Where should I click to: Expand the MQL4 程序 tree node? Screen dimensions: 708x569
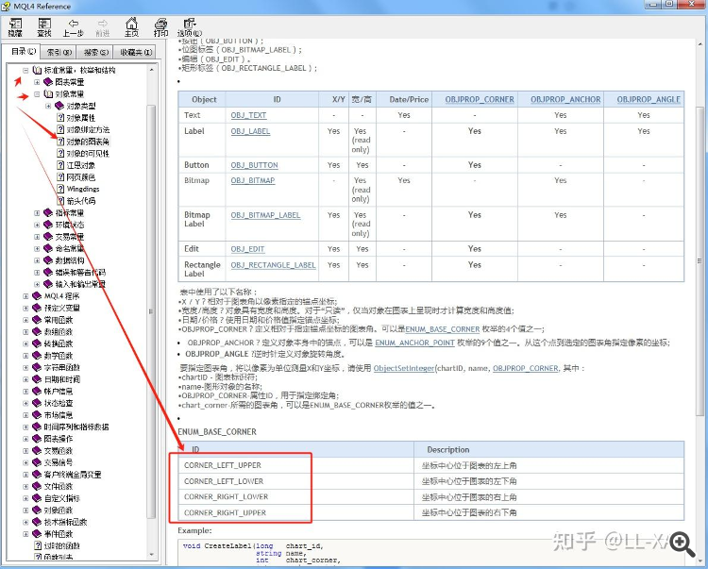click(25, 296)
